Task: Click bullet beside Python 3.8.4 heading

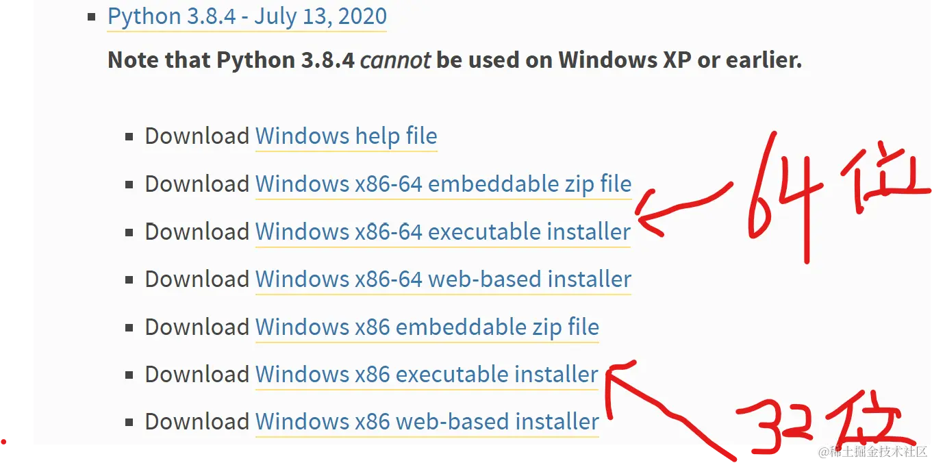Action: (x=92, y=17)
